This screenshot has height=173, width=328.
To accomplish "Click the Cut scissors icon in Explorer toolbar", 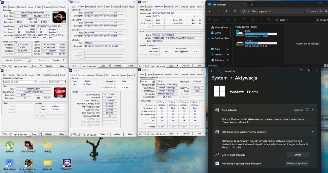I will [227, 20].
